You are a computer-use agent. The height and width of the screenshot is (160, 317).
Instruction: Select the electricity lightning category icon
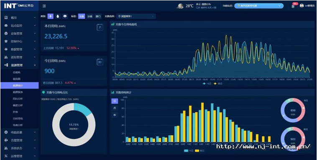click(x=50, y=16)
